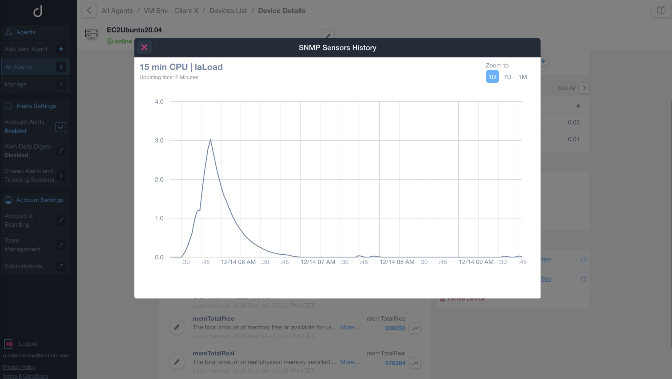Click the plus icon beside Add New Agent
This screenshot has width=672, height=379.
(61, 49)
